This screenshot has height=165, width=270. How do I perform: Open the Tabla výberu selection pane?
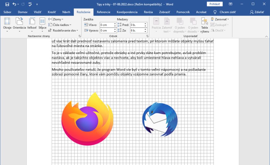[x=204, y=25]
